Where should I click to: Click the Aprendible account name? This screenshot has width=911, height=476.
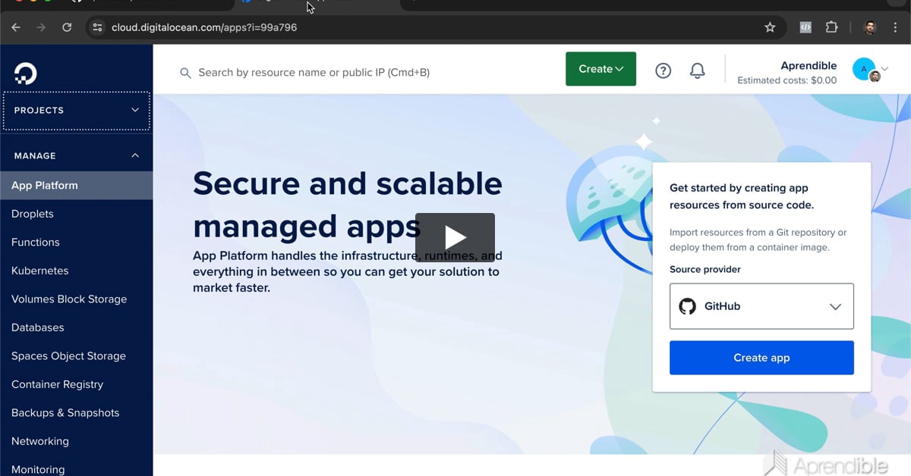[809, 66]
